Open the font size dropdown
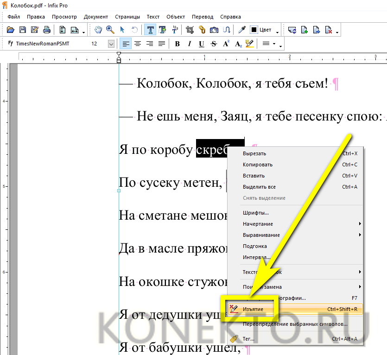Image resolution: width=387 pixels, height=355 pixels. pyautogui.click(x=111, y=44)
